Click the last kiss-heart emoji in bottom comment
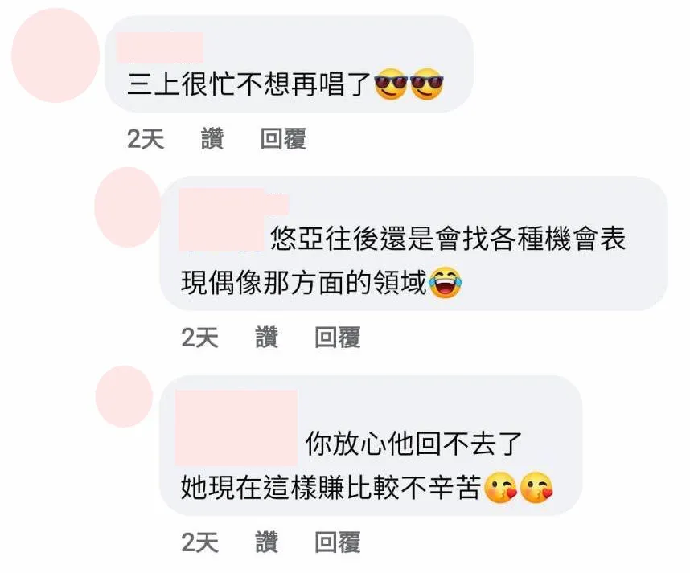This screenshot has width=690, height=573. coord(536,487)
